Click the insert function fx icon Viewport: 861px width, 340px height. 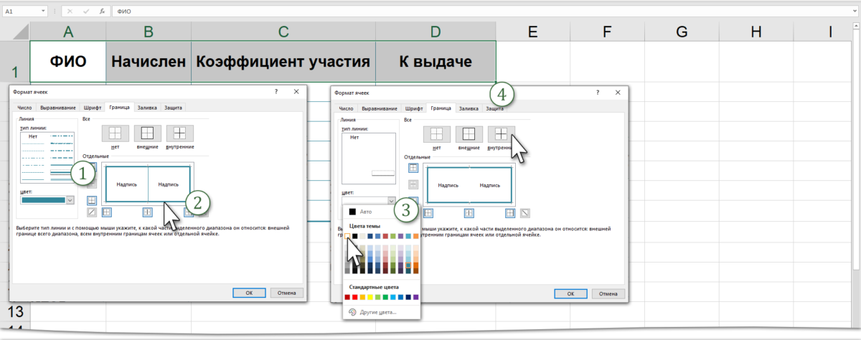click(103, 12)
